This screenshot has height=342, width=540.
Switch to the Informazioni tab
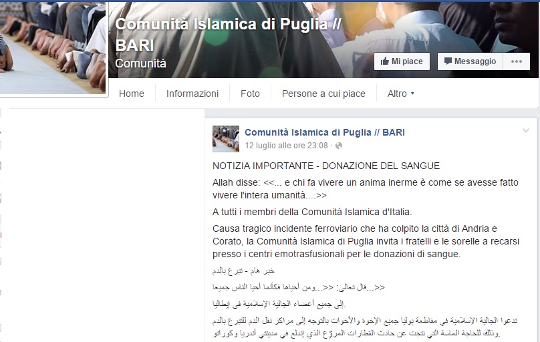[192, 94]
